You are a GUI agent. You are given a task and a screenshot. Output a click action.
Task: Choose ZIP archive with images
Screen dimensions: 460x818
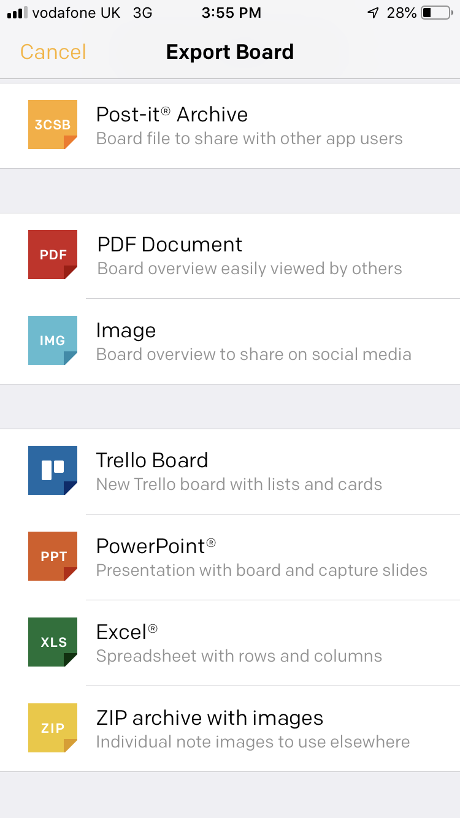[253, 729]
